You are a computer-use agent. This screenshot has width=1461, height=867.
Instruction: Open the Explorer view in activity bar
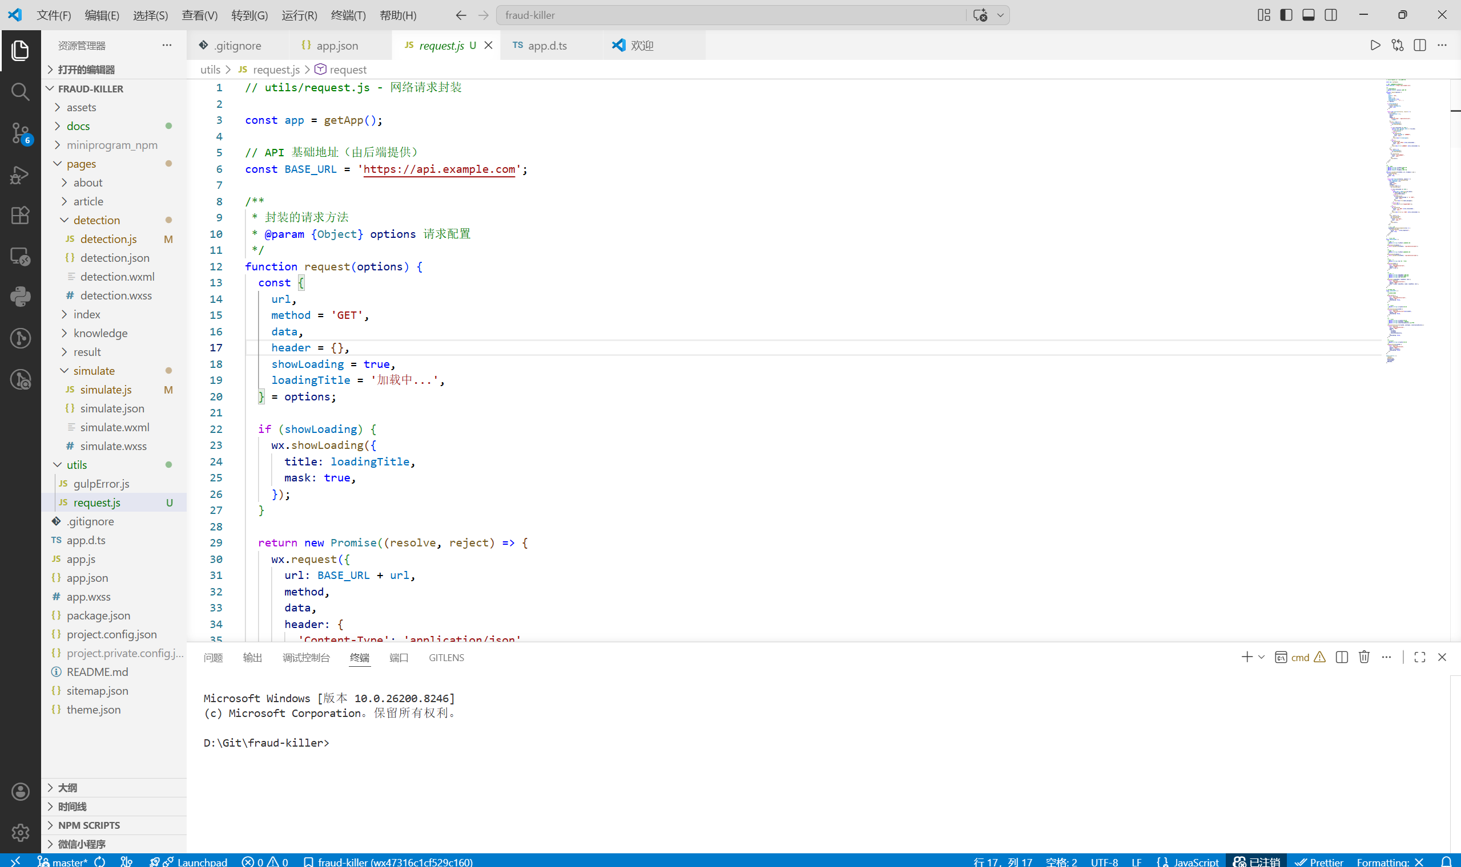click(20, 50)
